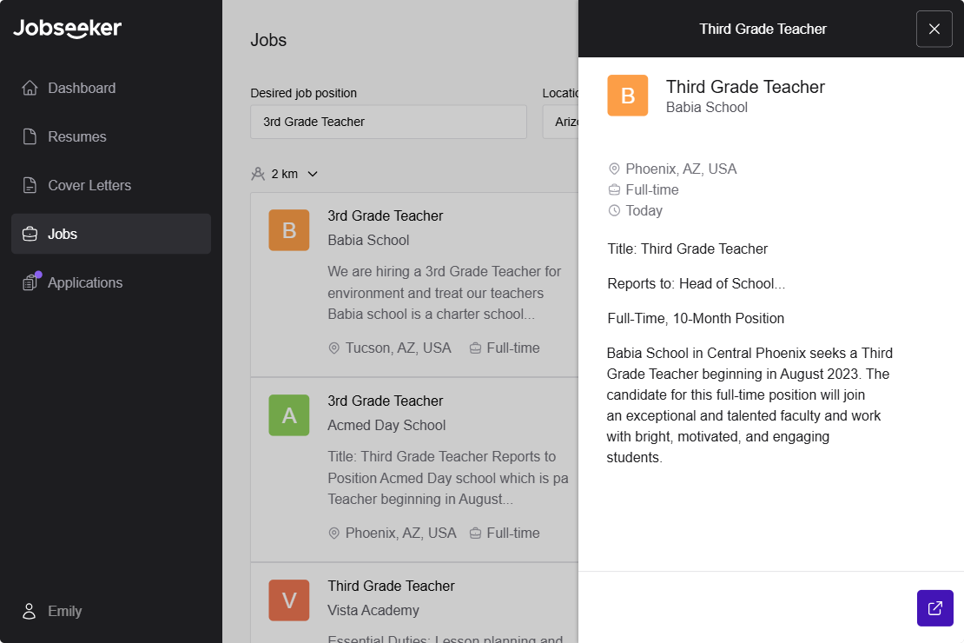
Task: Open the Vista Academy job listing
Action: click(x=414, y=604)
